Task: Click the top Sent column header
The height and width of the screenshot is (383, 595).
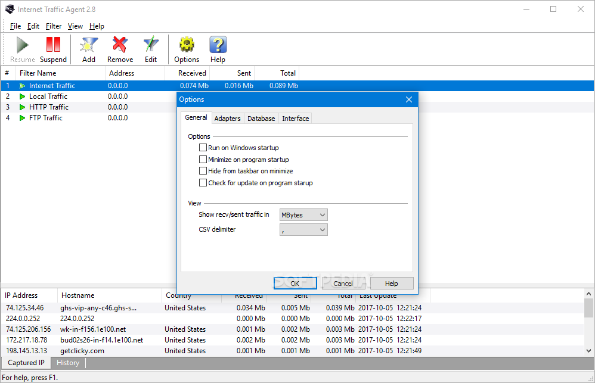Action: coord(232,73)
